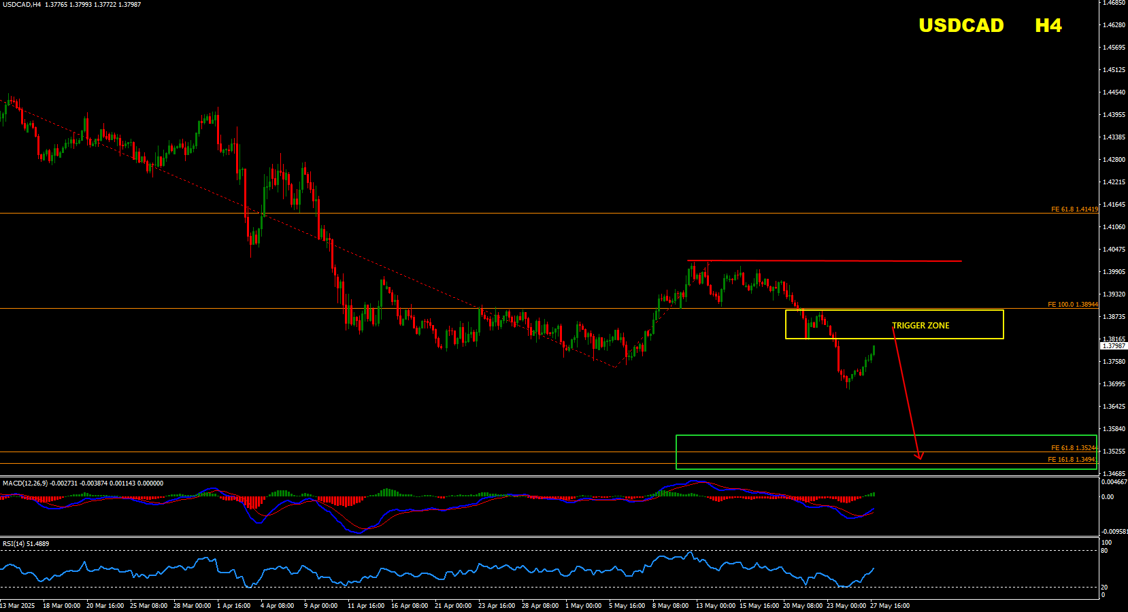The image size is (1128, 612).
Task: Click the yellow H4 timeframe label
Action: click(x=1048, y=26)
